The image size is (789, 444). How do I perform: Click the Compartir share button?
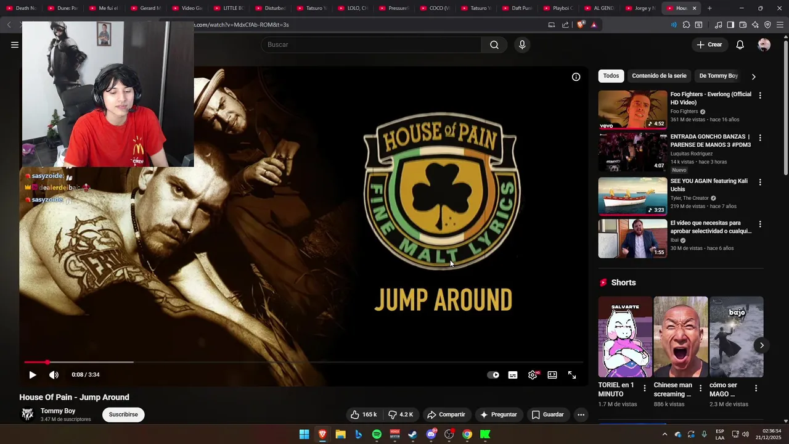coord(446,414)
